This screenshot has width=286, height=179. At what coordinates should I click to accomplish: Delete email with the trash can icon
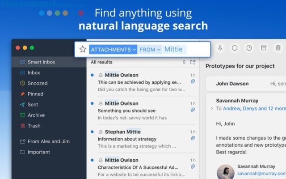(x=278, y=48)
